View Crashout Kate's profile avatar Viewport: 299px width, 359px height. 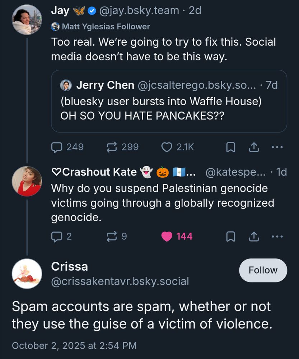pos(27,181)
